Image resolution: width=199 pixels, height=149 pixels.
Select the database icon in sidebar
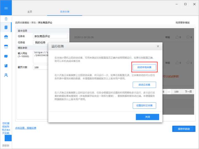(6, 27)
